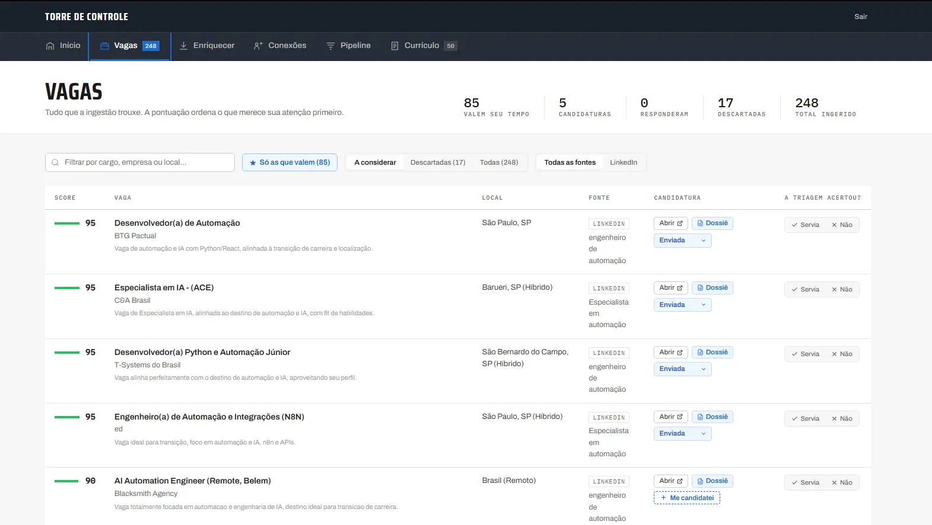Expand Enviada status dropdown for BTG Pactual
932x525 pixels.
pos(682,241)
